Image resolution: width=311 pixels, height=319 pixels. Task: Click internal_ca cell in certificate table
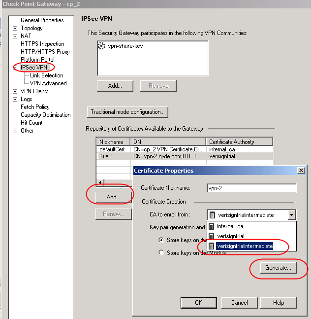240,149
